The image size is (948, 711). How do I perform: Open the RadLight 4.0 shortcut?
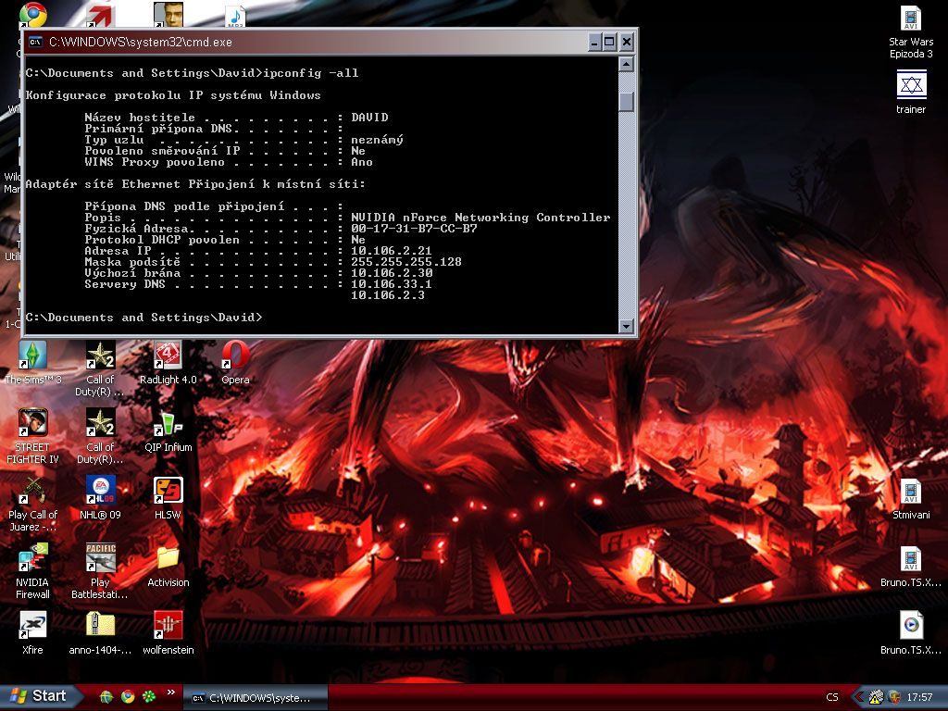coord(168,356)
